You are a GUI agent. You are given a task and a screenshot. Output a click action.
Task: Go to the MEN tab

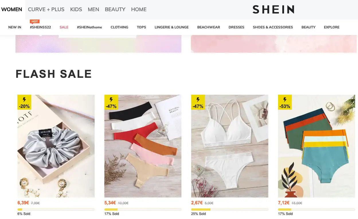(93, 9)
